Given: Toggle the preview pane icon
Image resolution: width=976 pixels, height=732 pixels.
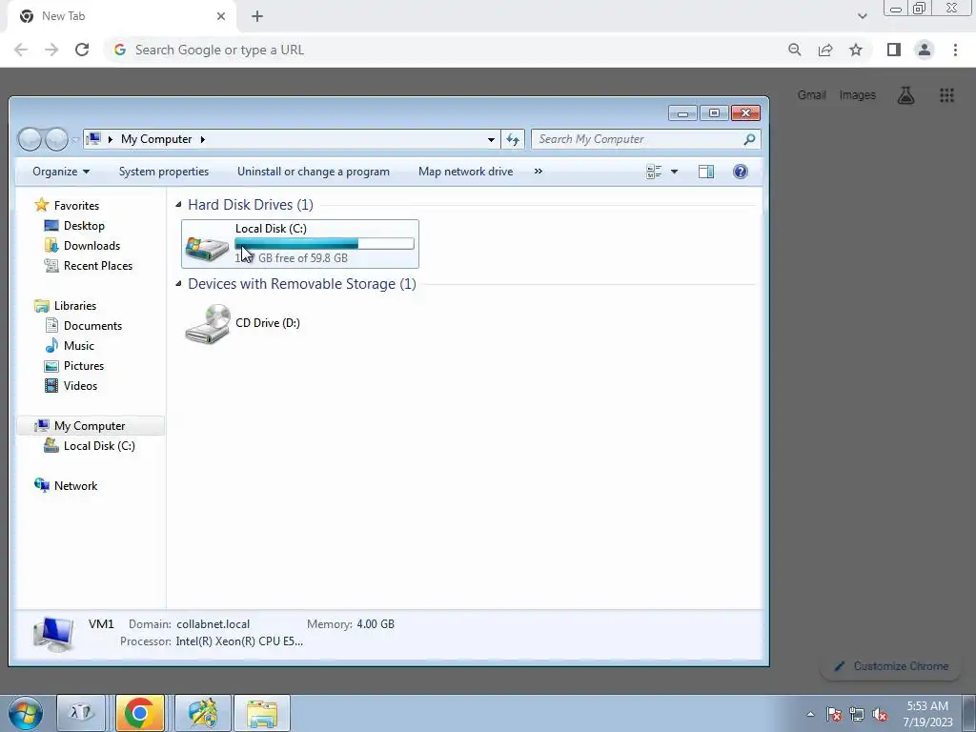Looking at the screenshot, I should (x=706, y=172).
